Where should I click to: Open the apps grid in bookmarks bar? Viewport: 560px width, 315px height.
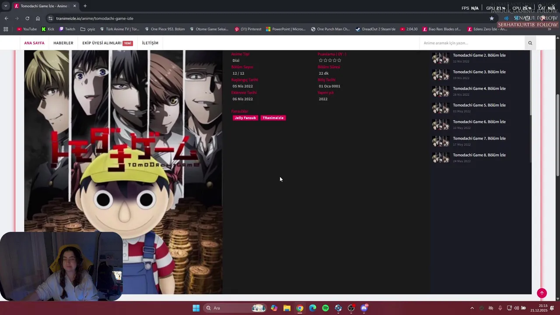[x=6, y=29]
